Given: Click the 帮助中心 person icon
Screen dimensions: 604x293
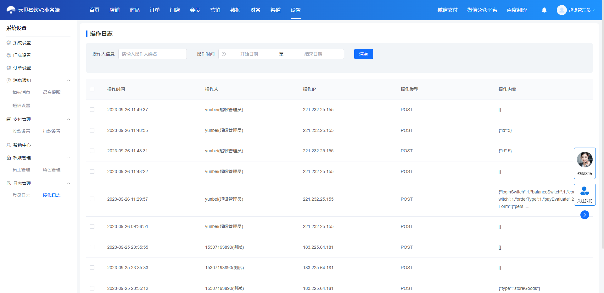Looking at the screenshot, I should coord(9,145).
